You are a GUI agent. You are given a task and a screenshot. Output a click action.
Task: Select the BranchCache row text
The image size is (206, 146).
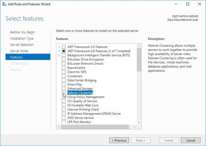(76, 68)
